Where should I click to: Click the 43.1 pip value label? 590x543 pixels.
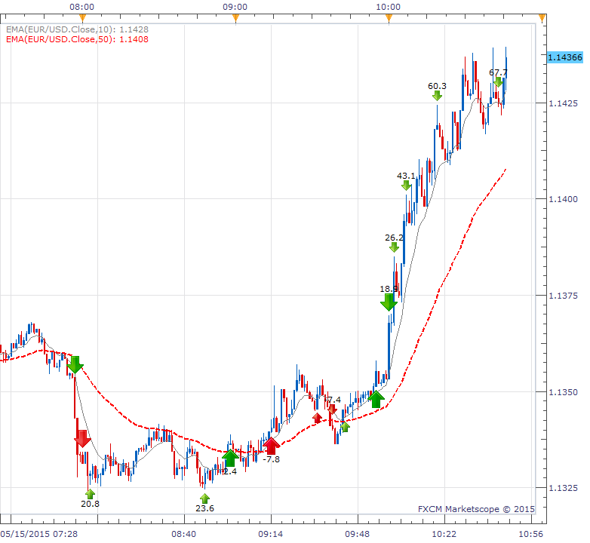coord(406,176)
